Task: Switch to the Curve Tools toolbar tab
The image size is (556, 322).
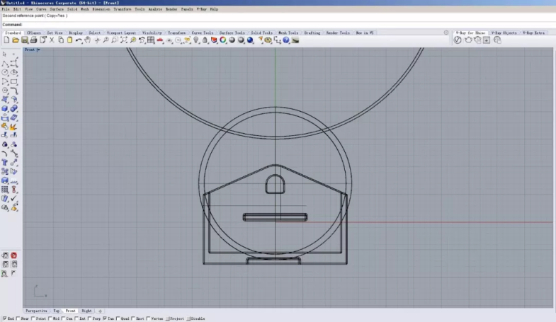Action: pyautogui.click(x=203, y=33)
